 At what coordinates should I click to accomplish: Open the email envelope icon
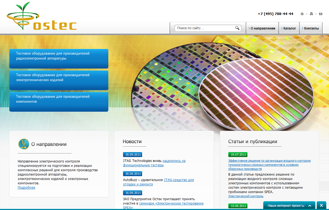pos(321,14)
